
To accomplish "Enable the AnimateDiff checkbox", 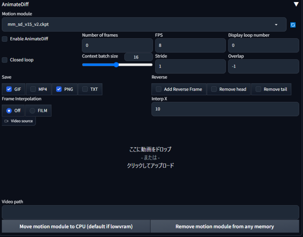I will tap(5, 39).
